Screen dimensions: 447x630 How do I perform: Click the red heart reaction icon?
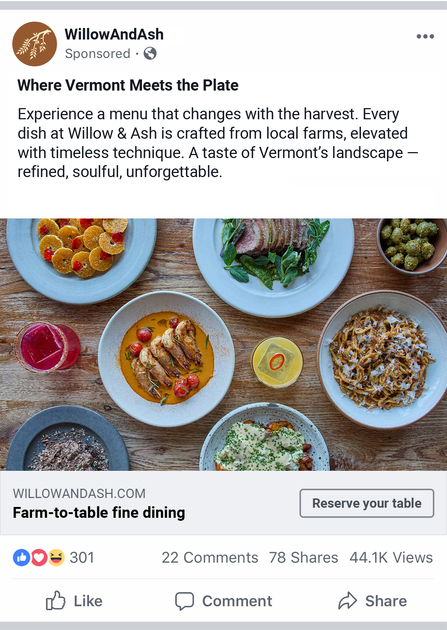point(39,558)
